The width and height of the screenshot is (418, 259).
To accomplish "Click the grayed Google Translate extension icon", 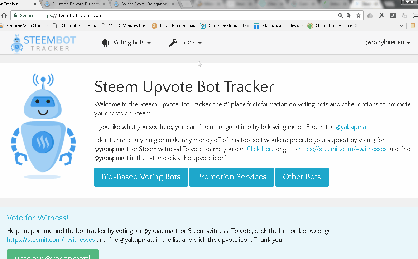I will point(404,15).
